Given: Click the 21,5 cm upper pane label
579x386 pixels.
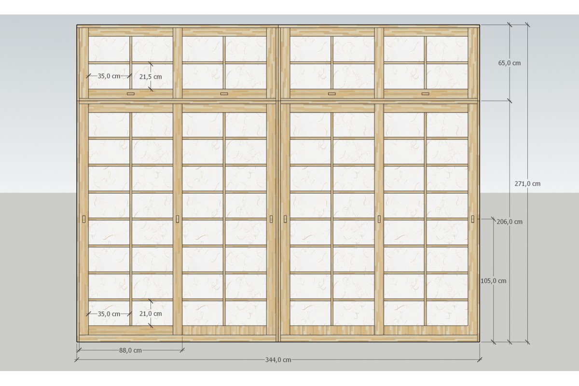Looking at the screenshot, I should tap(150, 76).
